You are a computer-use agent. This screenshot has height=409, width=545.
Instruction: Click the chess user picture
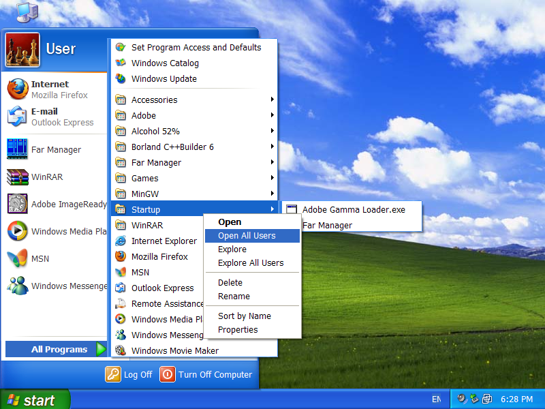coord(22,50)
